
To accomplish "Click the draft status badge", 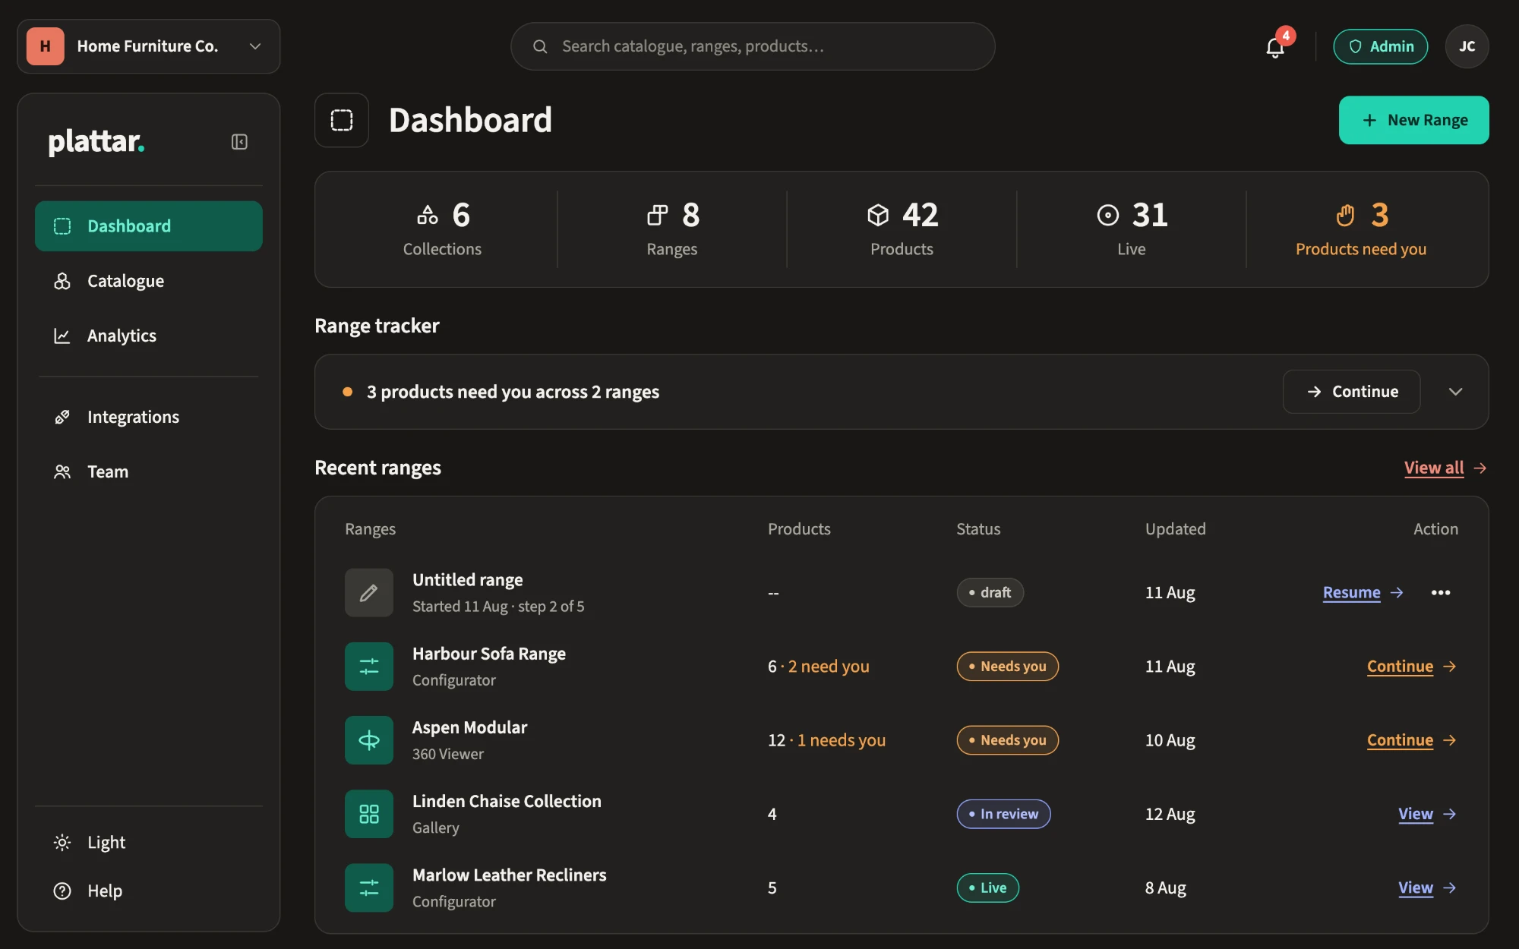I will click(990, 592).
